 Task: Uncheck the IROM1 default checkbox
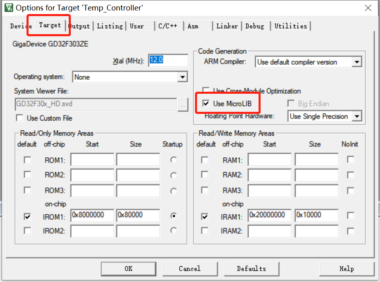tap(27, 216)
